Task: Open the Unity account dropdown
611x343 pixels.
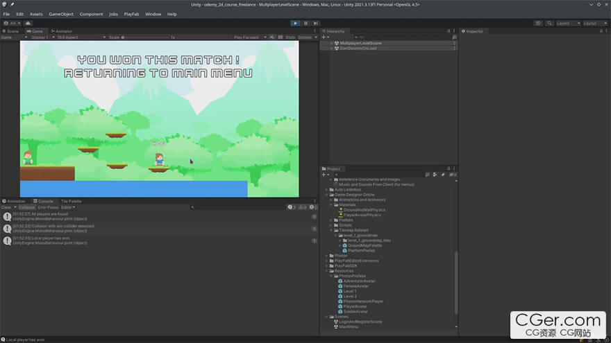Action: point(12,24)
